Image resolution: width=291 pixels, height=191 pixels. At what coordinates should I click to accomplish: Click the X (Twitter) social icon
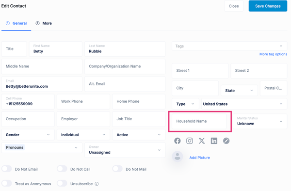coord(202,141)
